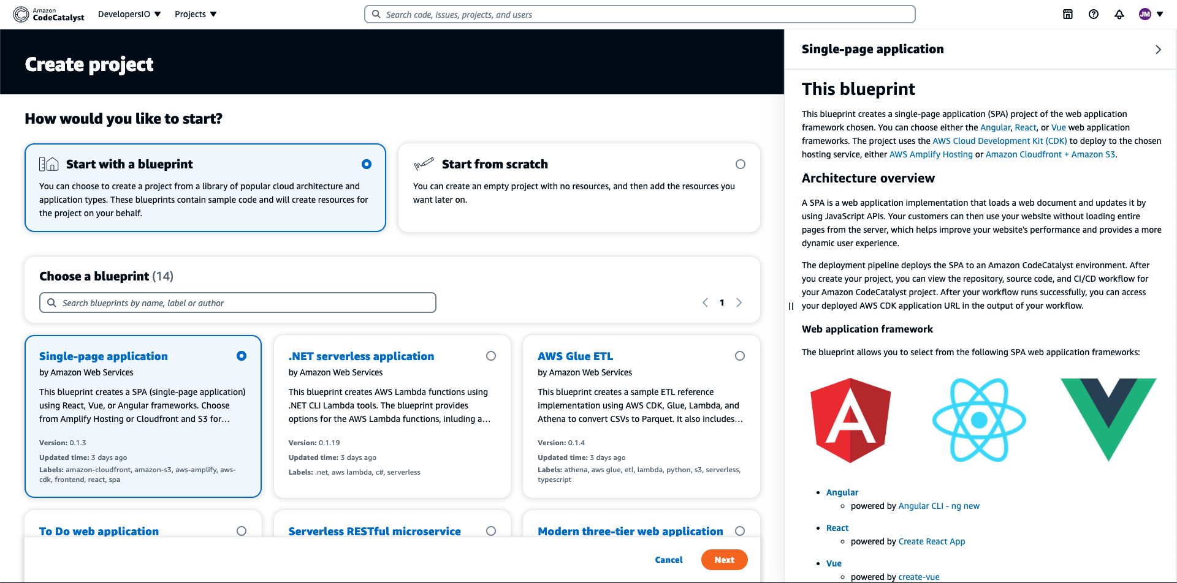1177x583 pixels.
Task: Open the Create React App link
Action: [932, 541]
